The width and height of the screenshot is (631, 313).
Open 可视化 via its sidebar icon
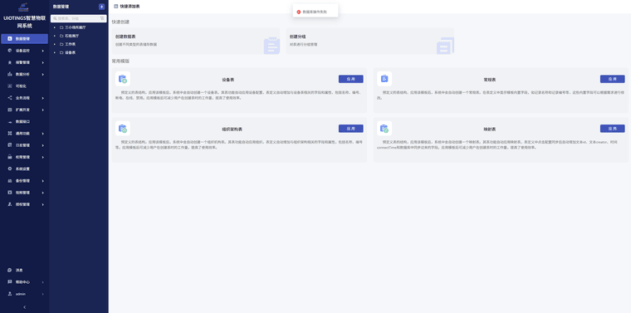click(10, 86)
